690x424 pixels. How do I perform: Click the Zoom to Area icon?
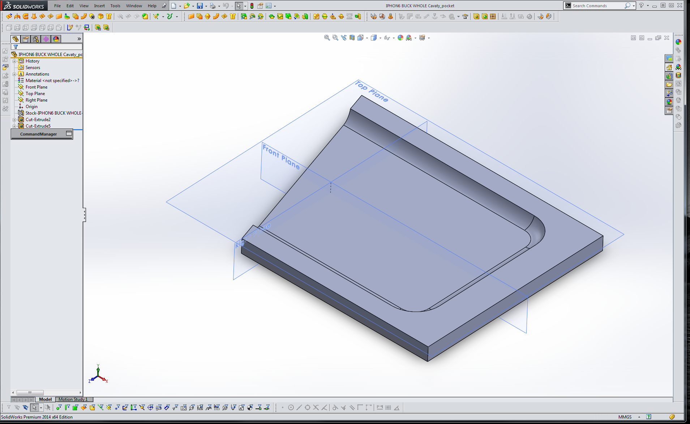335,38
